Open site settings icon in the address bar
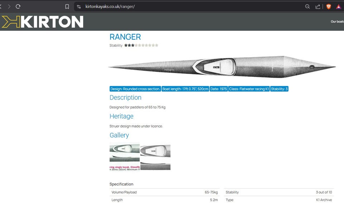344x203 pixels. pos(79,6)
